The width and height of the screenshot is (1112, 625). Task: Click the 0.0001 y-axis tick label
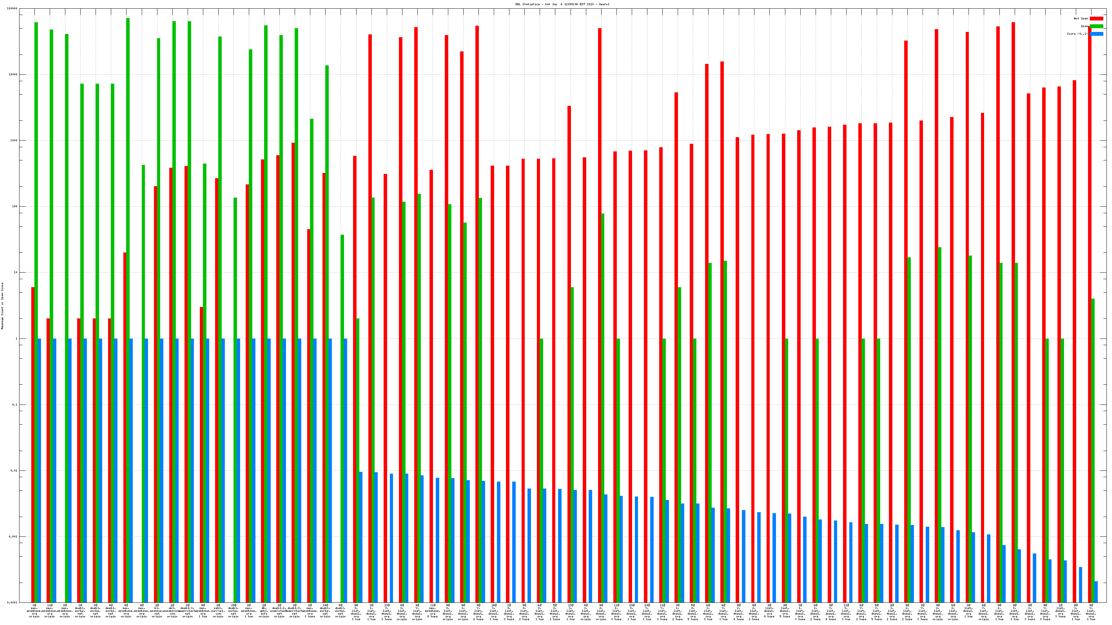point(13,602)
